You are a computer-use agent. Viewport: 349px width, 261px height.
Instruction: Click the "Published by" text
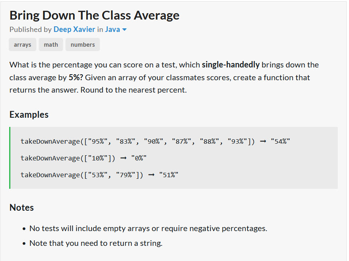coord(30,30)
